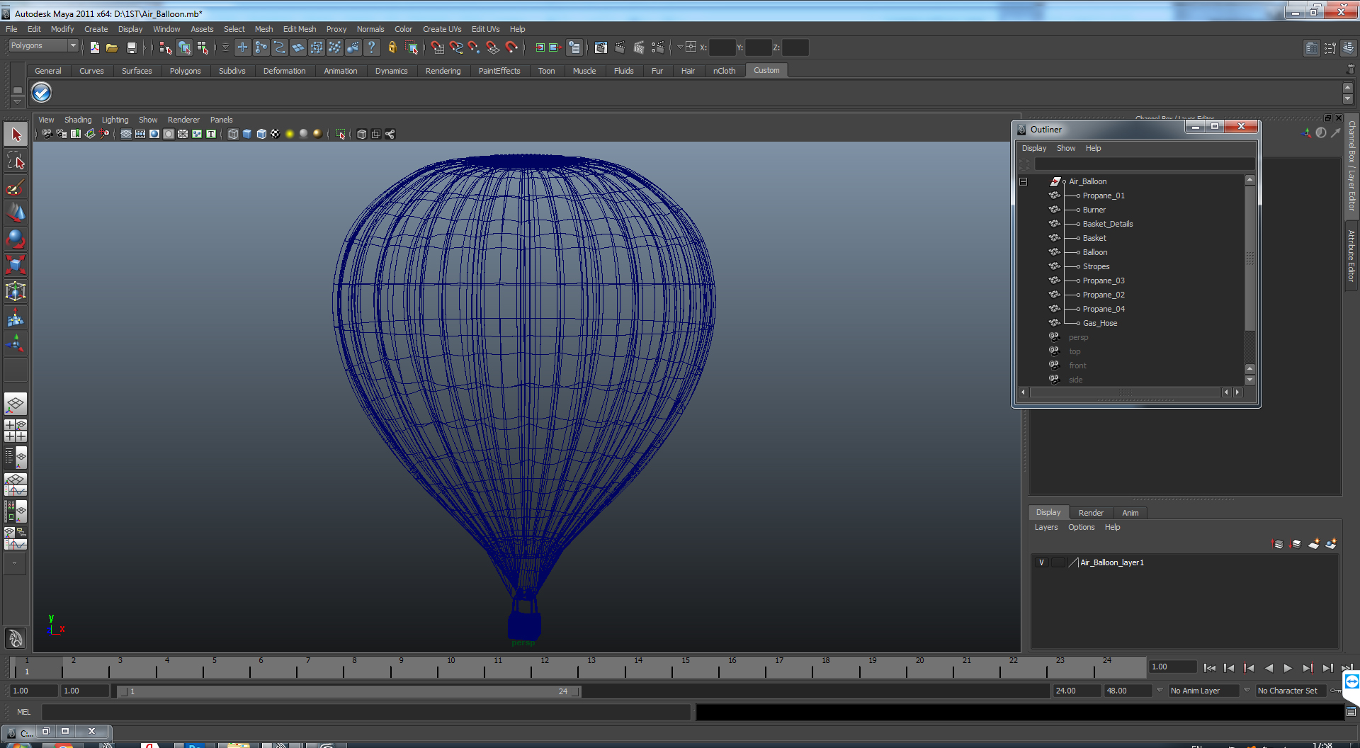
Task: Activate the Rotate tool sphere icon
Action: click(x=16, y=239)
